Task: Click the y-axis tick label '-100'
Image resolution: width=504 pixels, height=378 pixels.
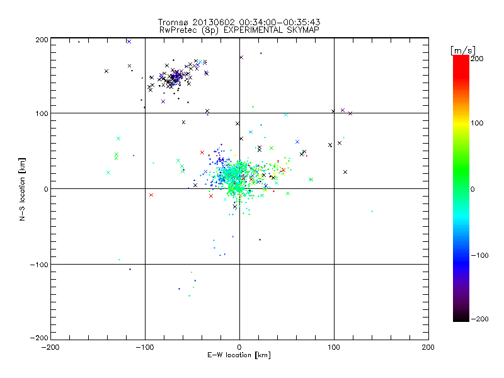Action: (x=39, y=265)
